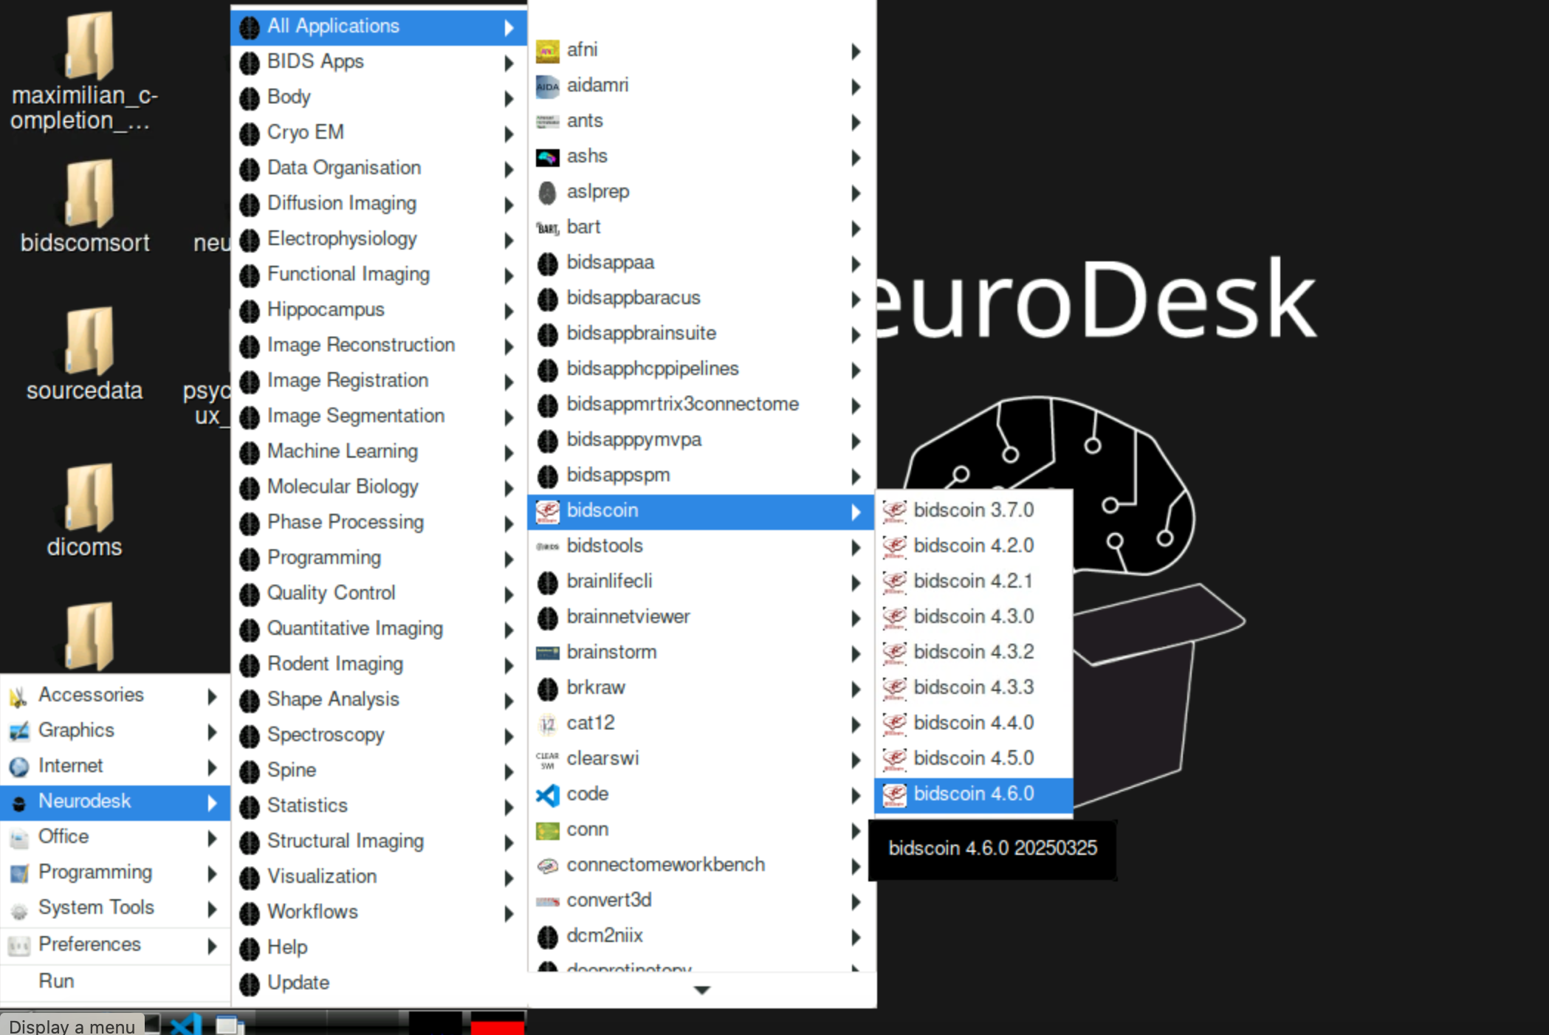Click the cat12 application icon
1549x1035 pixels.
547,724
